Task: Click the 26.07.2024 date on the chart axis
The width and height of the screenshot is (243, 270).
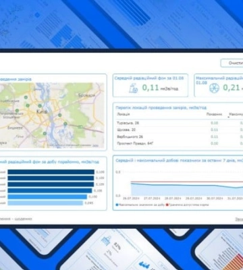Action: point(131,198)
